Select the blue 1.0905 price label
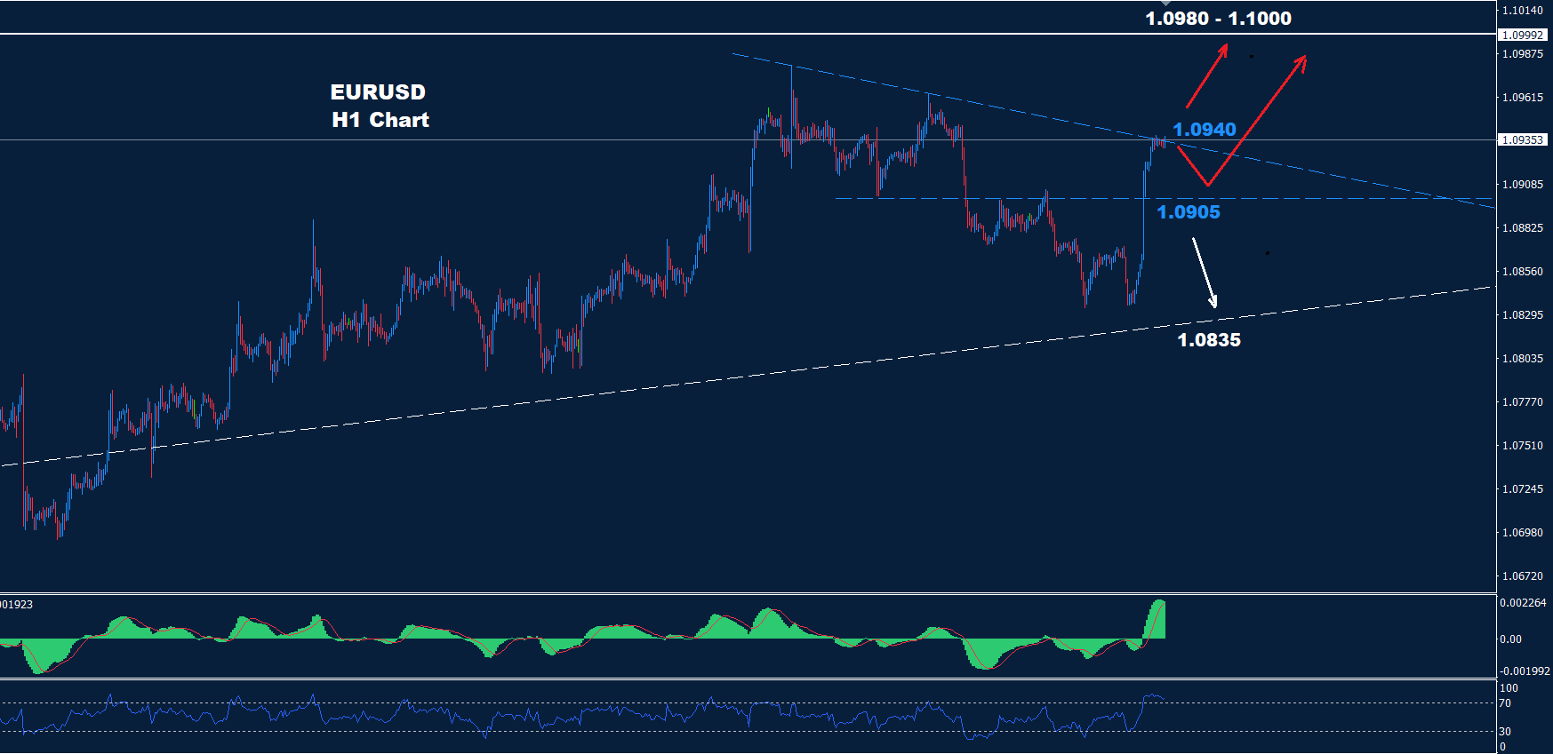Viewport: 1553px width, 754px height. tap(1188, 212)
